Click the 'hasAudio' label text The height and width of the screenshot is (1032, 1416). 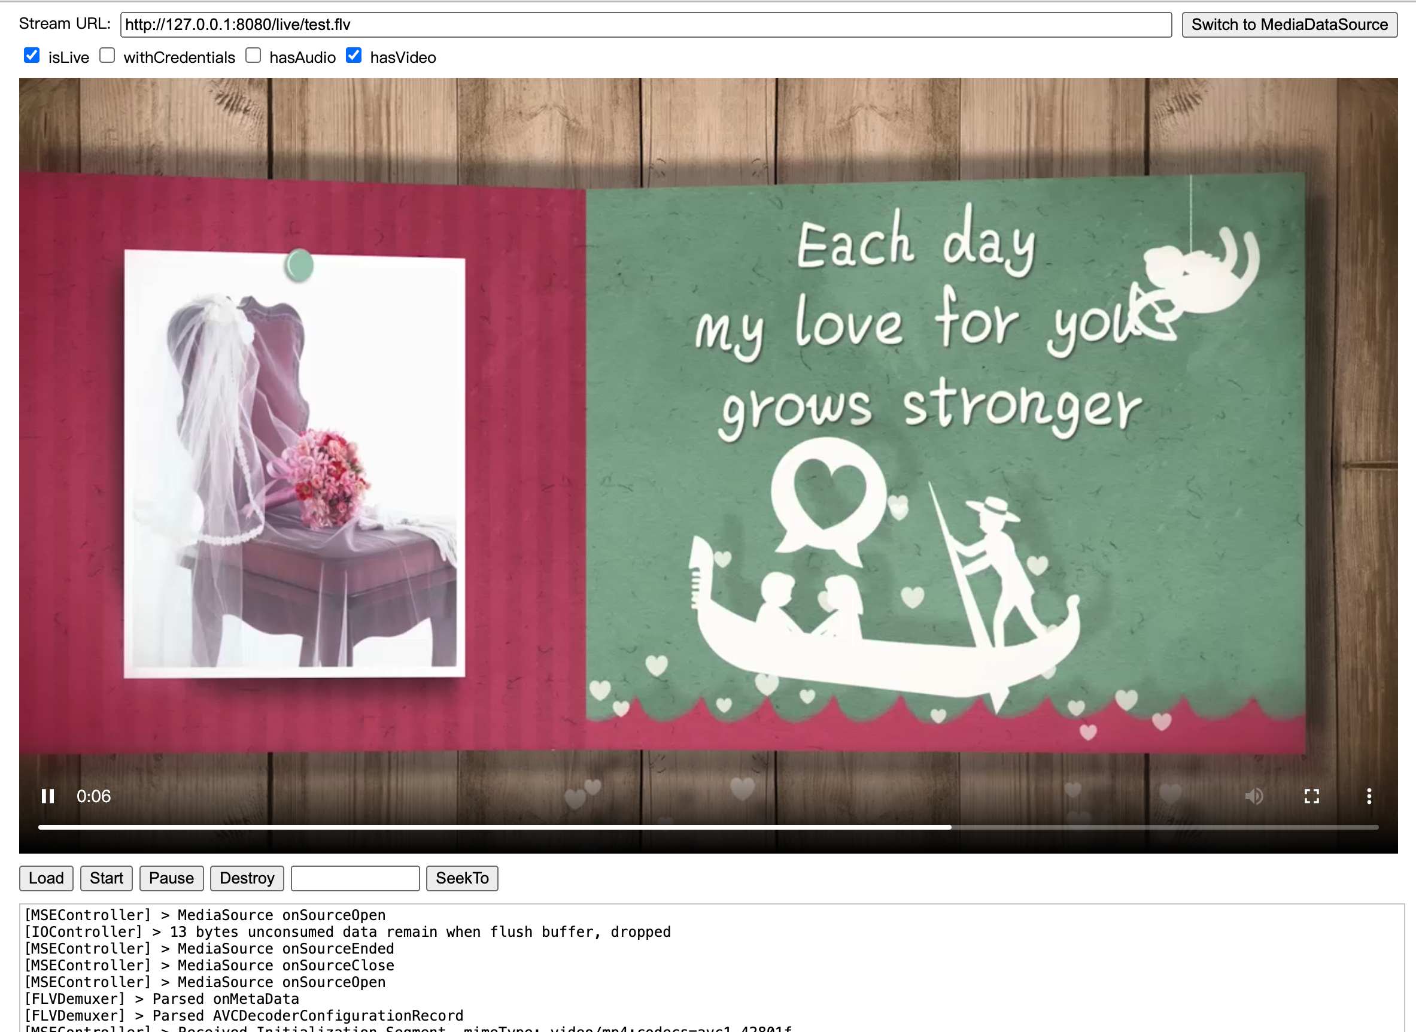pos(302,57)
